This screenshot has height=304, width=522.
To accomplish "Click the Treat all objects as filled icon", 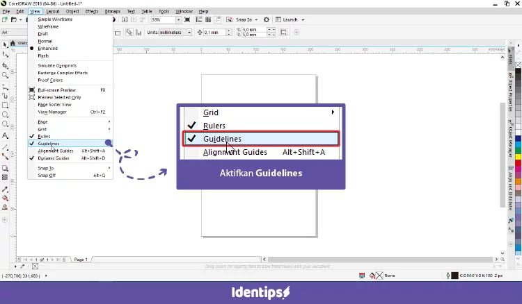I will 284,32.
